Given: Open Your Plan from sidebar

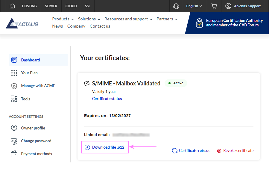Looking at the screenshot, I should tap(29, 73).
